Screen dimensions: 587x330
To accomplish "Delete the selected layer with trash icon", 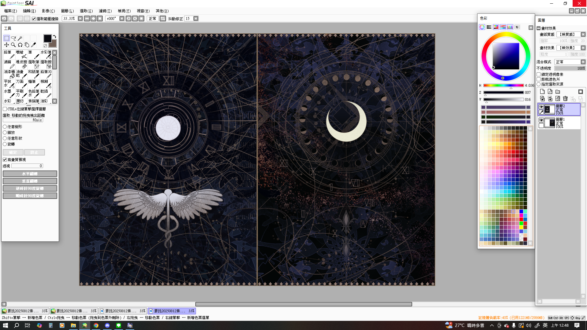I will coord(565,99).
